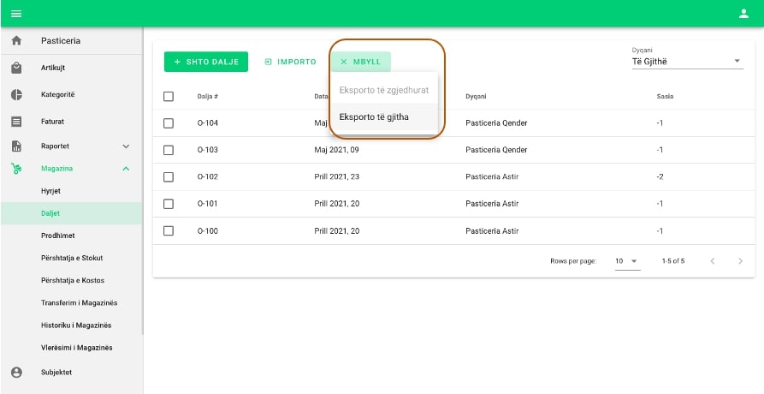The image size is (764, 394).
Task: Toggle the select-all header checkbox
Action: tap(169, 96)
